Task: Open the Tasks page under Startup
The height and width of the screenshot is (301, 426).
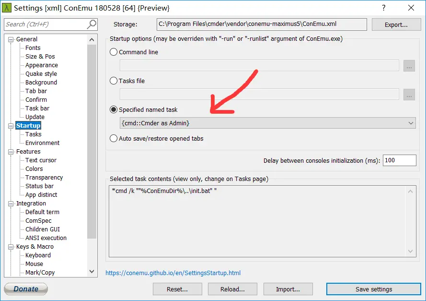Action: [34, 134]
